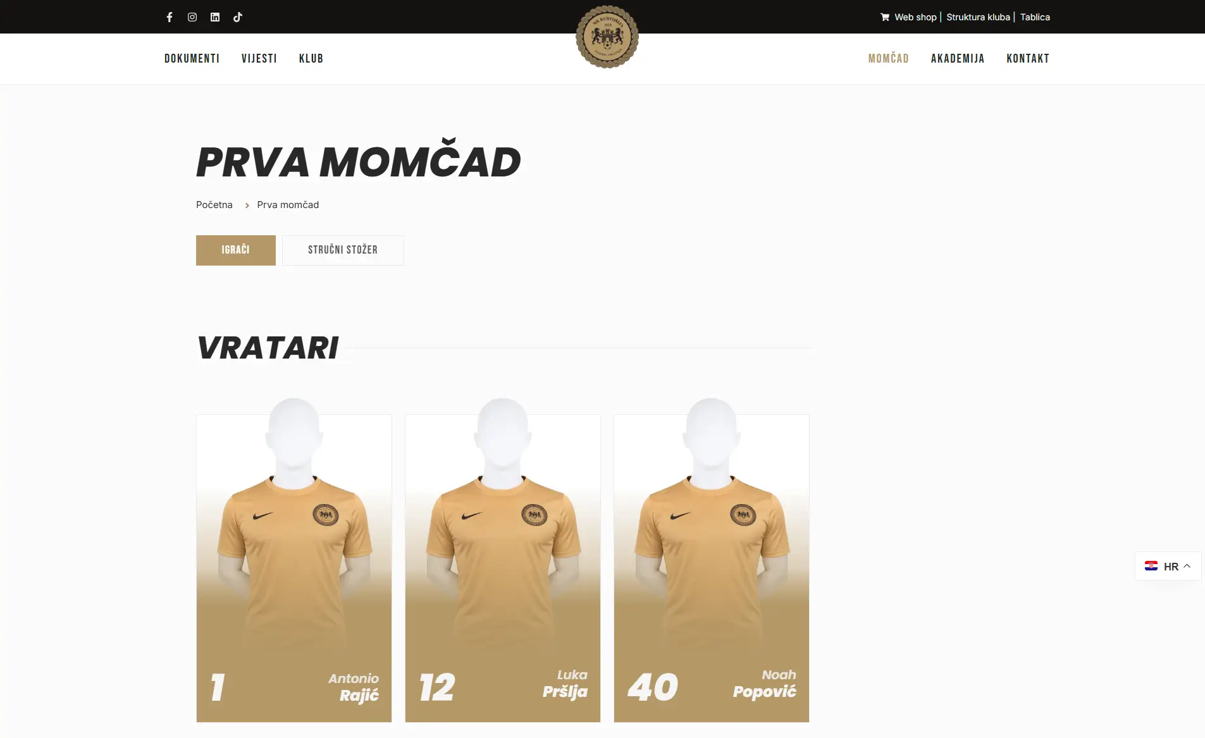Expand the HR language selector chevron
1205x738 pixels.
1187,566
